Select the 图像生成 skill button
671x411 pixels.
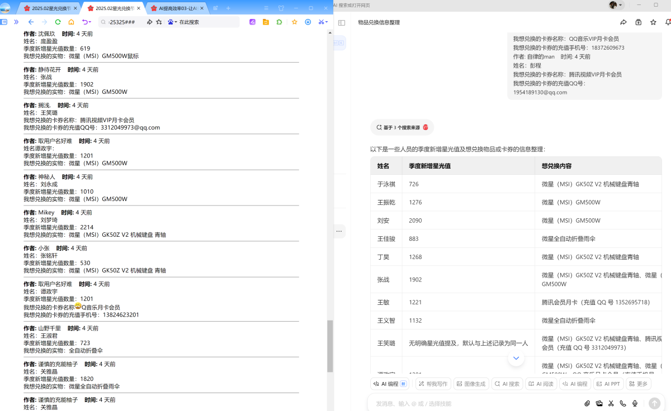pos(471,384)
